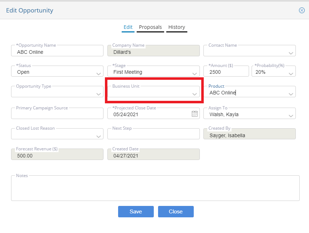Click the Next Step input field
309x233 pixels.
(153, 134)
